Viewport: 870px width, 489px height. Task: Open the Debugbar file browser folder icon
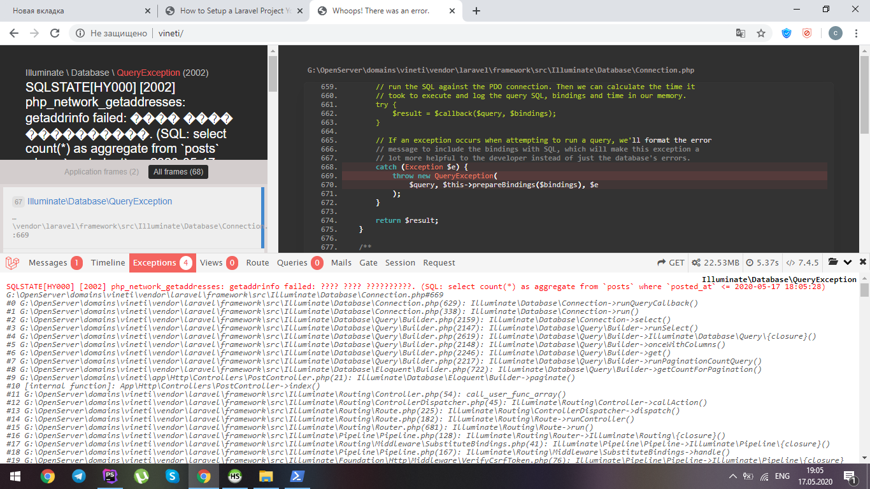832,262
